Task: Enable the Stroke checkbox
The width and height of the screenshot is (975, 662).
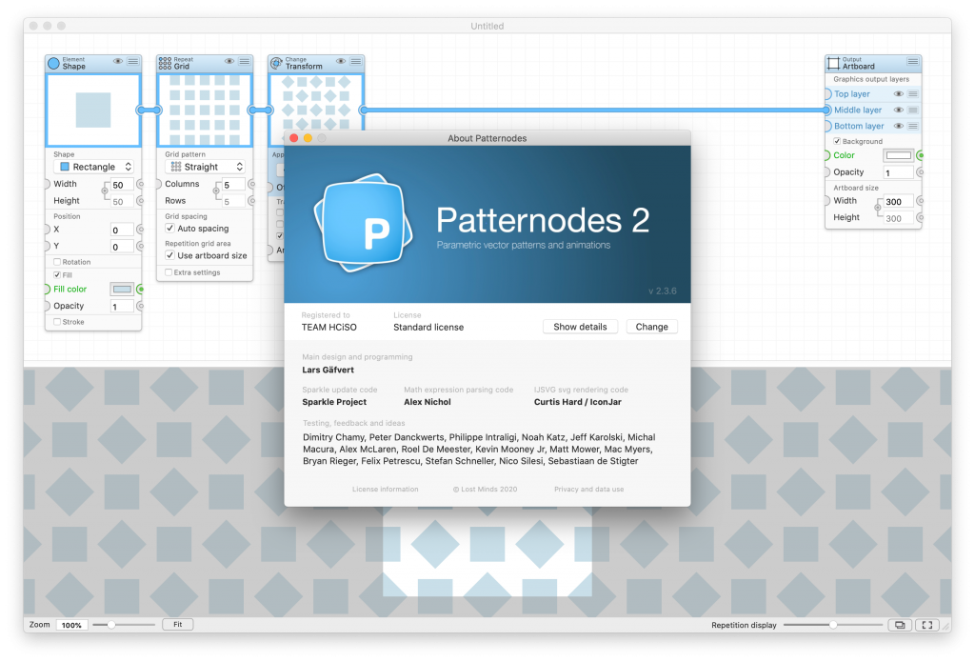Action: [57, 322]
